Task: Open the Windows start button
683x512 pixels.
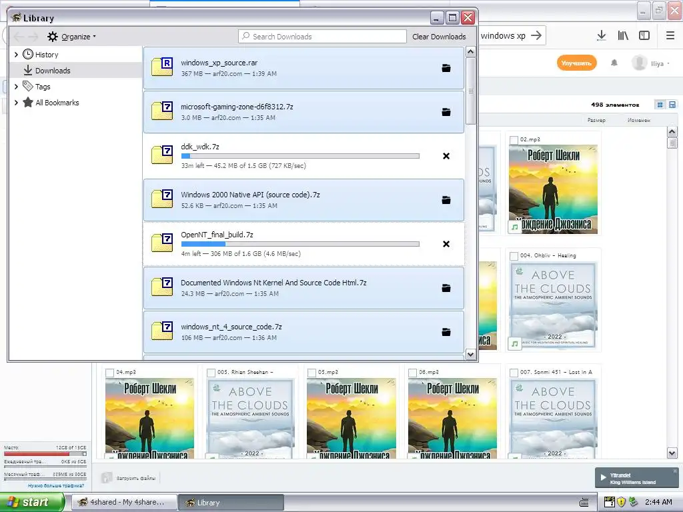Action: [x=32, y=502]
